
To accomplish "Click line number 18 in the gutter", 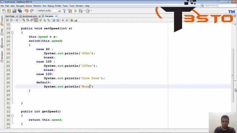I will (8, 49).
